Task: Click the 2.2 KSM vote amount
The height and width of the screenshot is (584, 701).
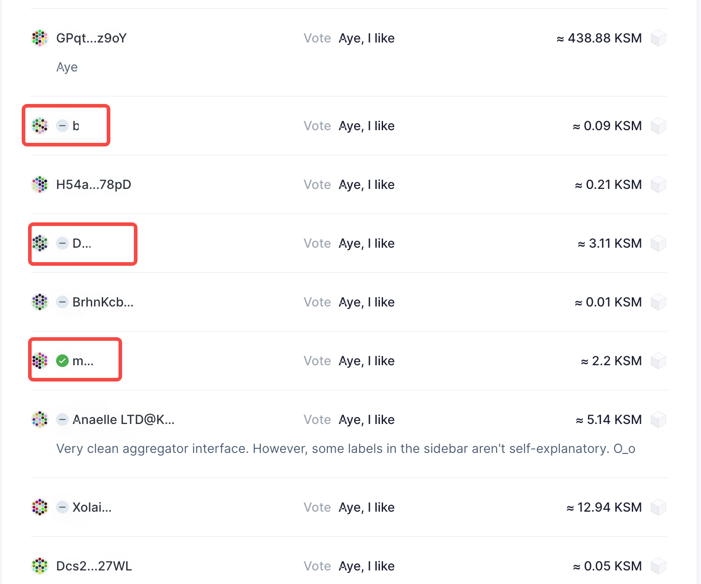Action: pyautogui.click(x=611, y=361)
